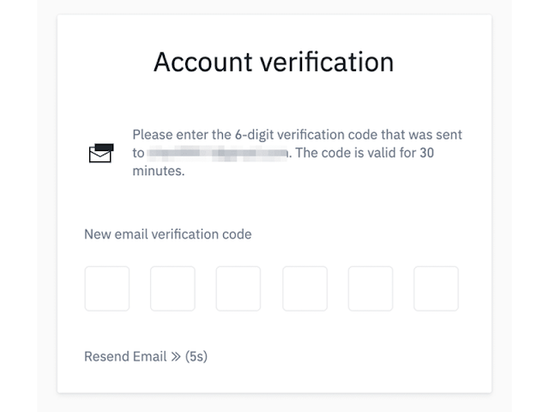Click the Account verification heading
Viewport: 549px width, 412px height.
[274, 63]
